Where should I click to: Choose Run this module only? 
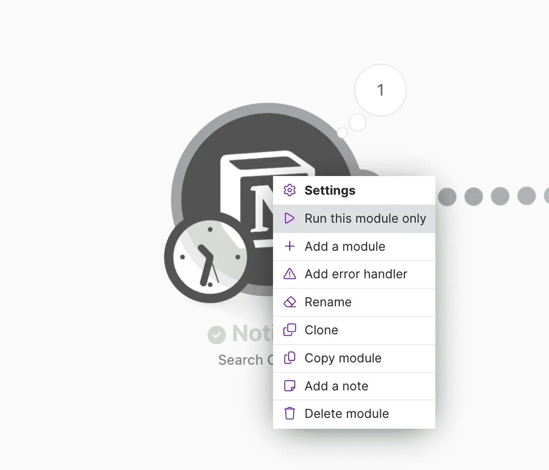[x=354, y=218]
